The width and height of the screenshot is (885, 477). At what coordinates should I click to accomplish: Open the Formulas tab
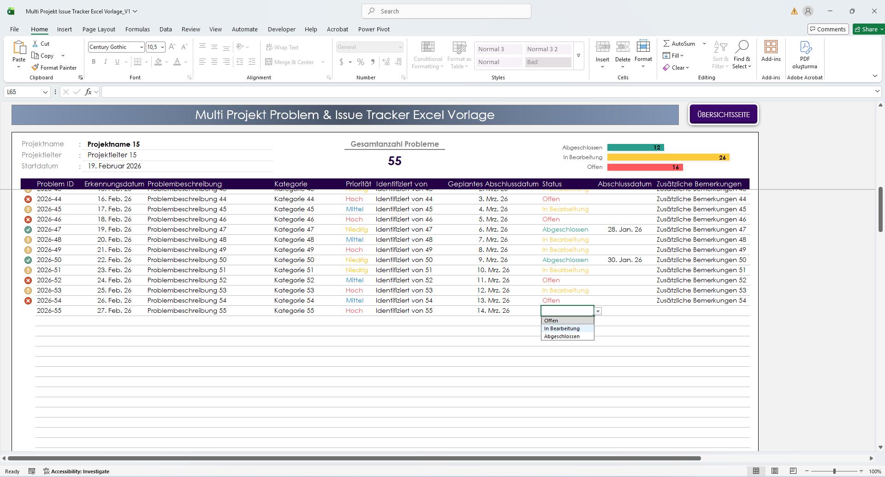(137, 29)
